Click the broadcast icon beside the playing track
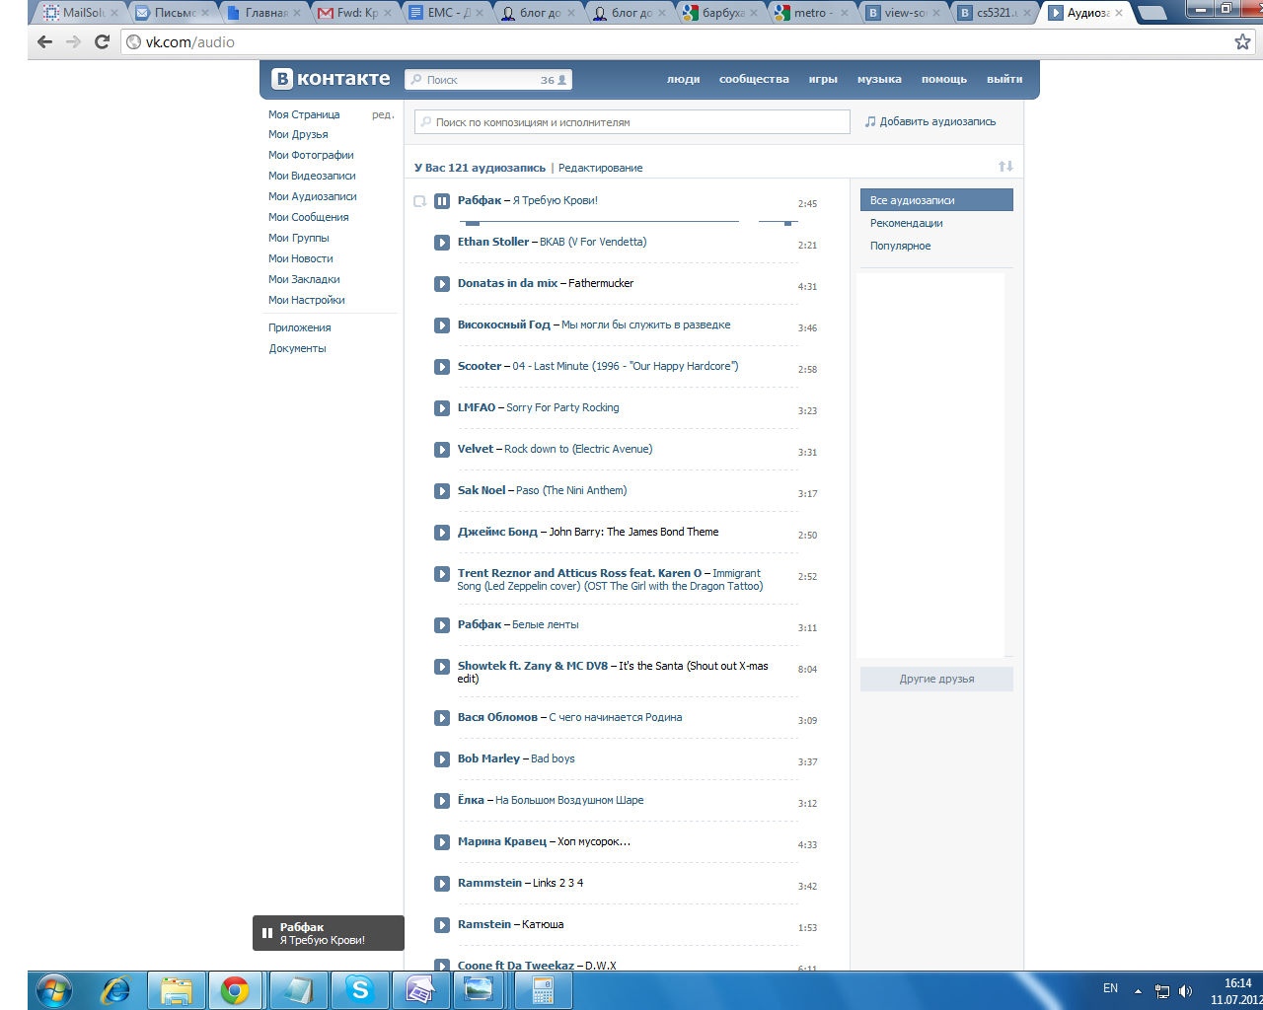The image size is (1263, 1010). pyautogui.click(x=419, y=201)
